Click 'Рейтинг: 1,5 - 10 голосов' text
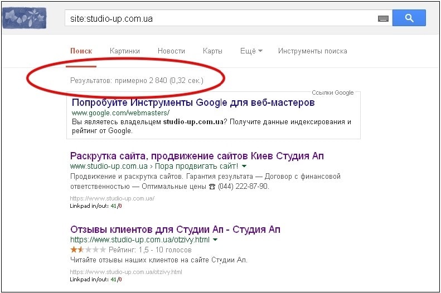 [150, 250]
